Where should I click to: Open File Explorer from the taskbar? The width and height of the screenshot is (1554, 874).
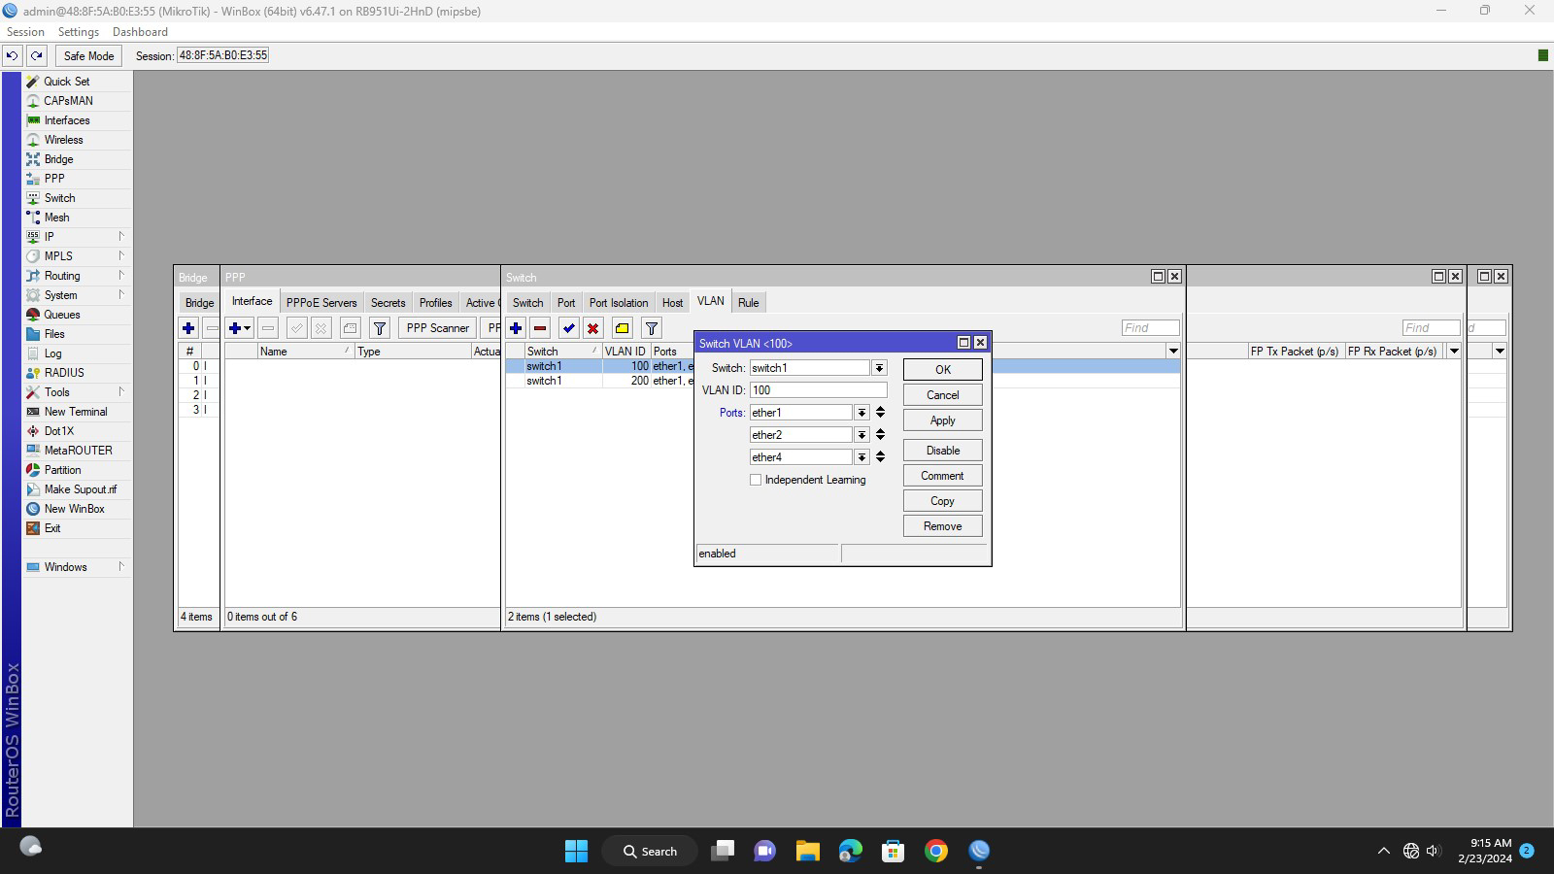pos(808,851)
